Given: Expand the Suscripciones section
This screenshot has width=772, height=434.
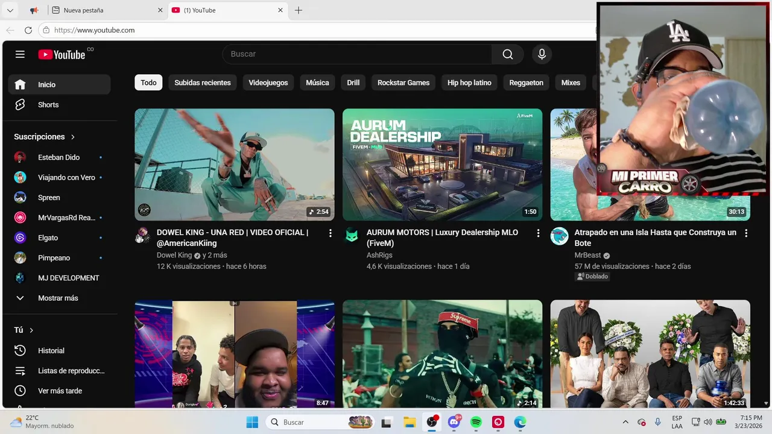Looking at the screenshot, I should click(45, 137).
